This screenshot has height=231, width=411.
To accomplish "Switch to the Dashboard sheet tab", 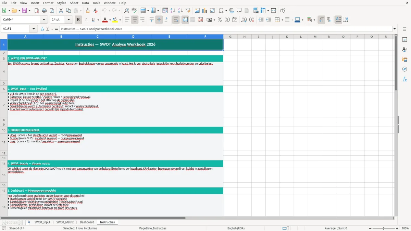I will 87,222.
